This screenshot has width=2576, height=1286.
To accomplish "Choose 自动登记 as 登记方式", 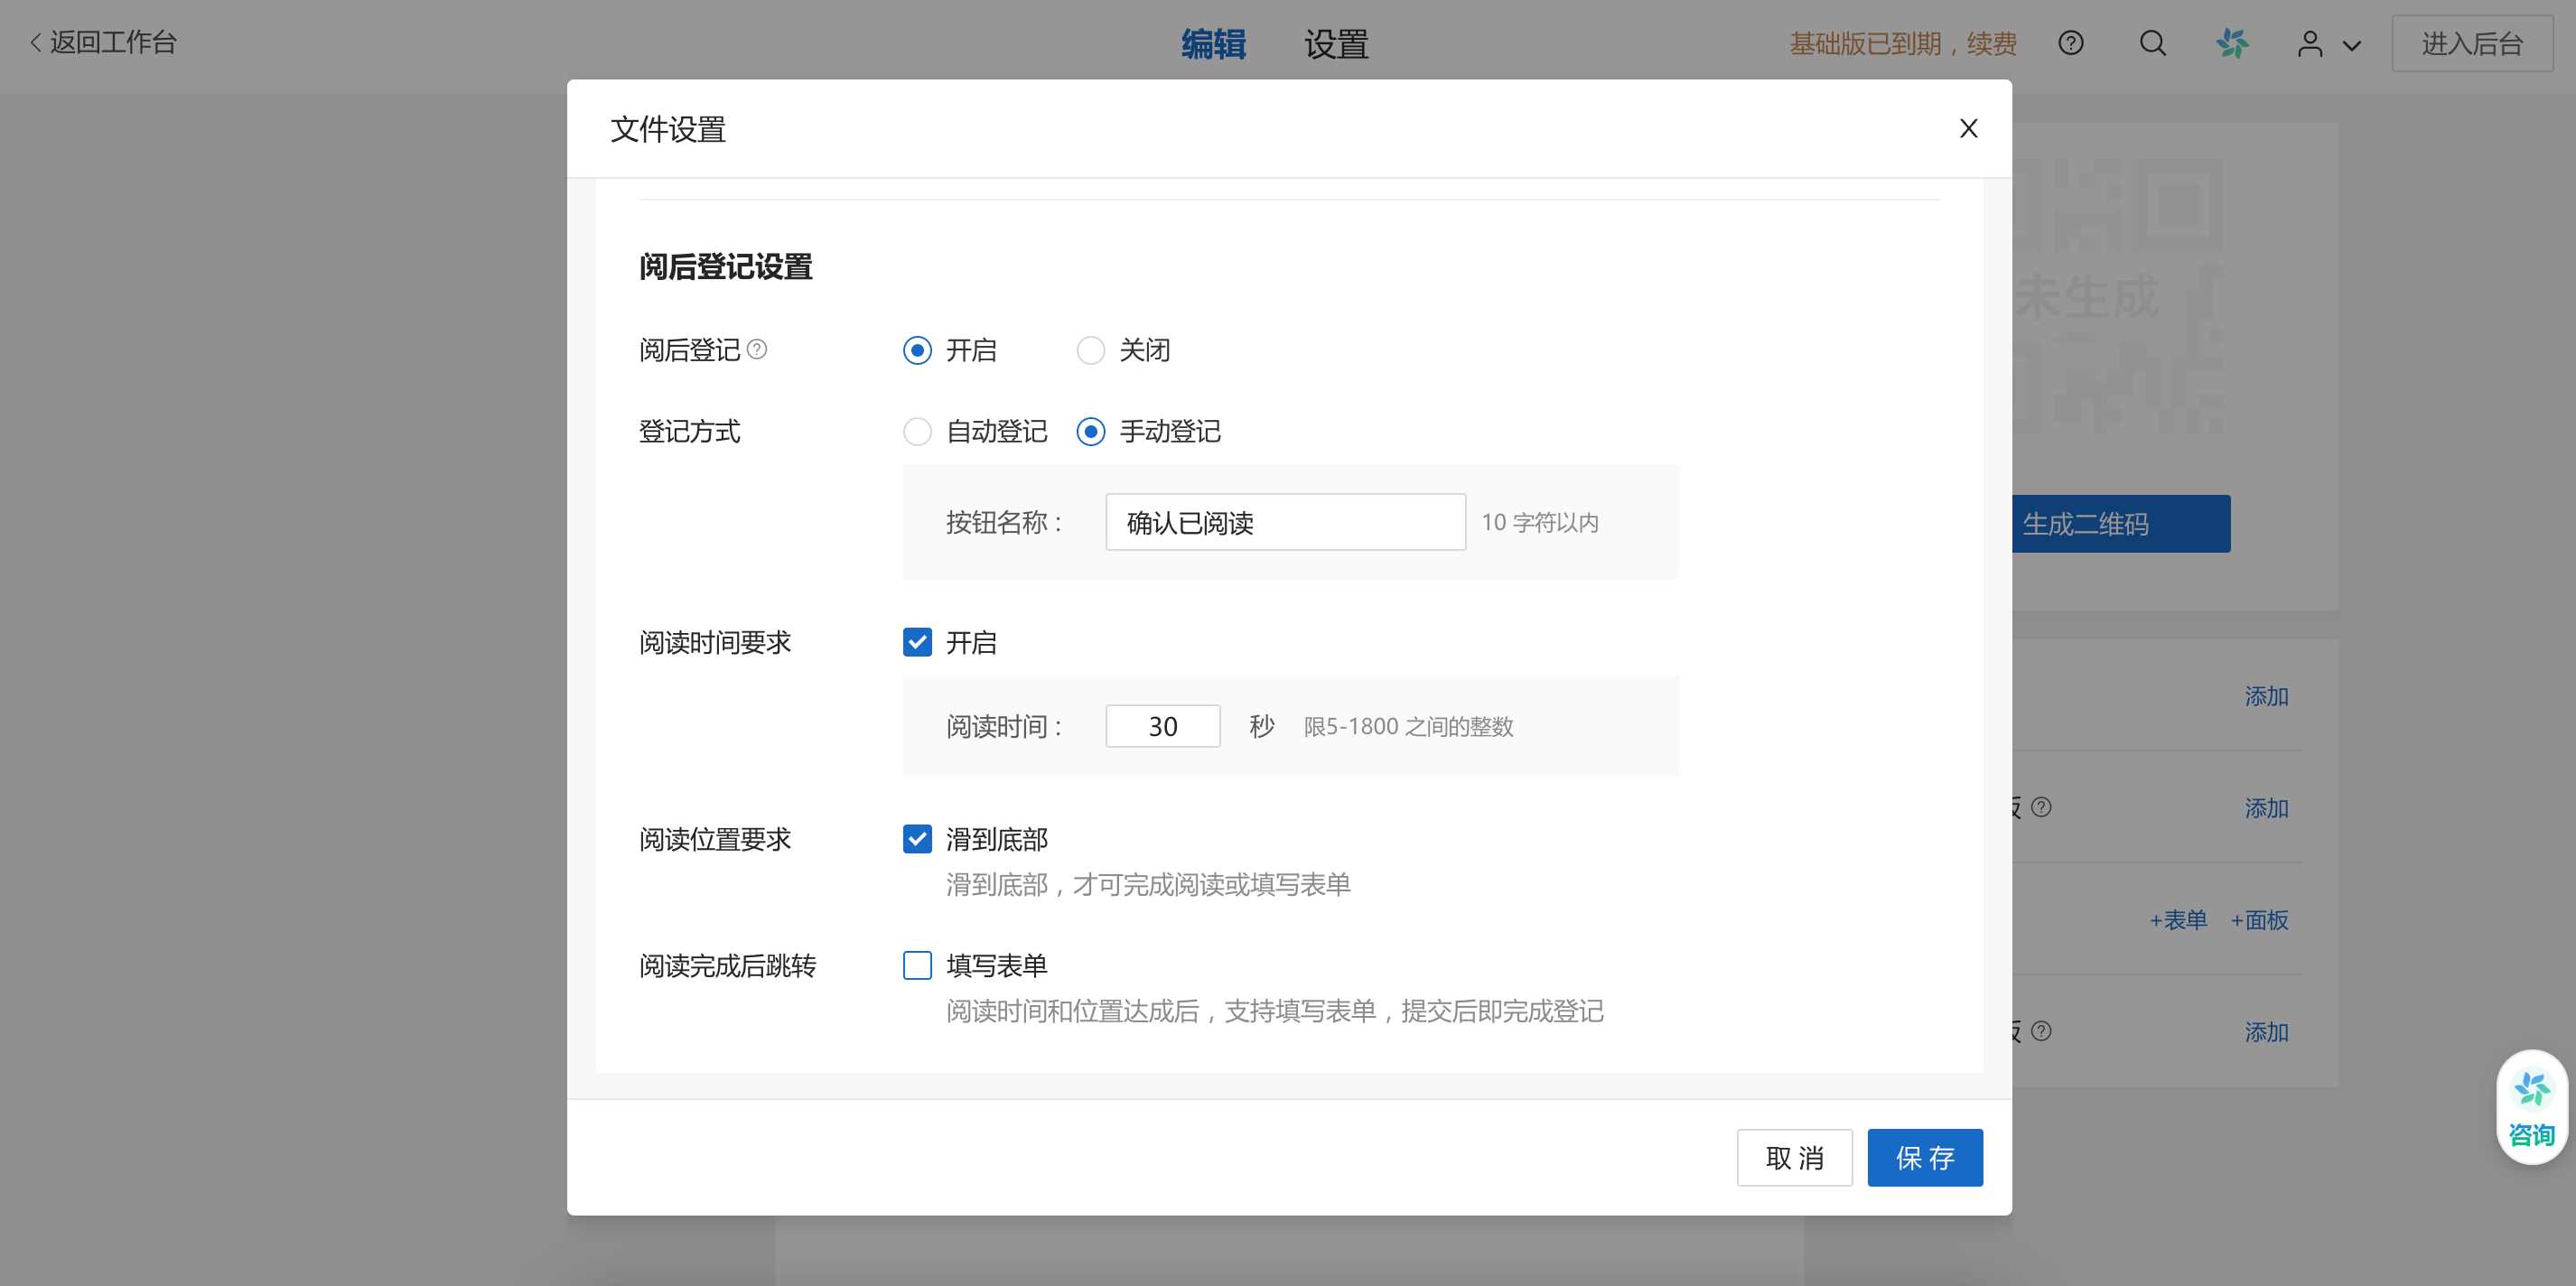I will tap(917, 431).
